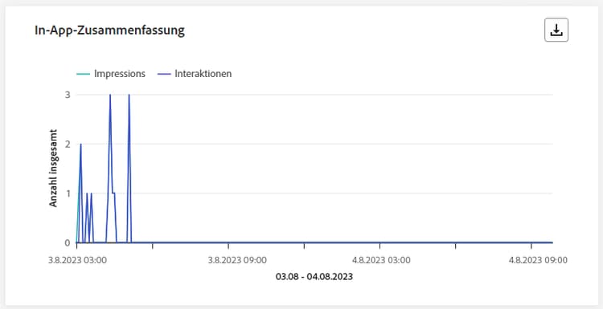603x309 pixels.
Task: Click the y-axis label 0
Action: tap(68, 242)
